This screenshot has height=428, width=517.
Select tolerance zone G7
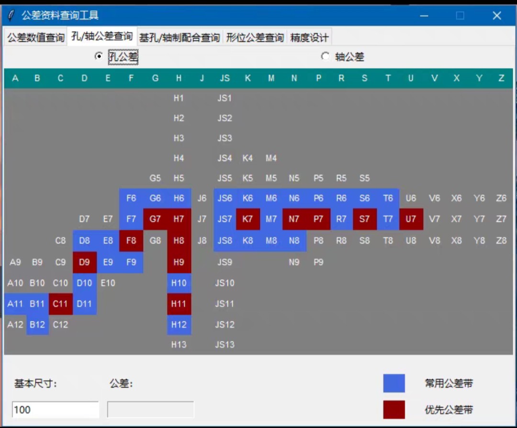[155, 219]
